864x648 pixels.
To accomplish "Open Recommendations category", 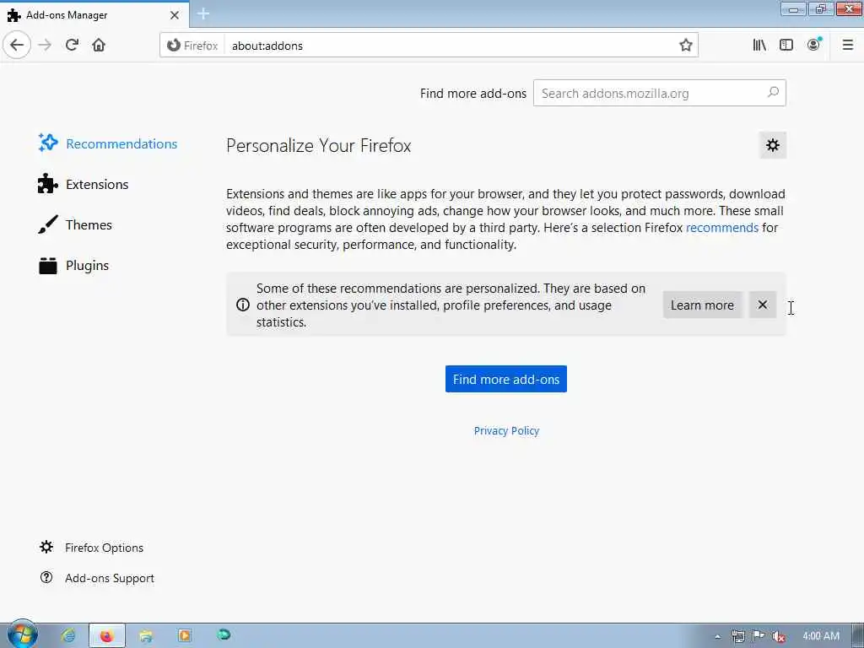I will pyautogui.click(x=108, y=143).
